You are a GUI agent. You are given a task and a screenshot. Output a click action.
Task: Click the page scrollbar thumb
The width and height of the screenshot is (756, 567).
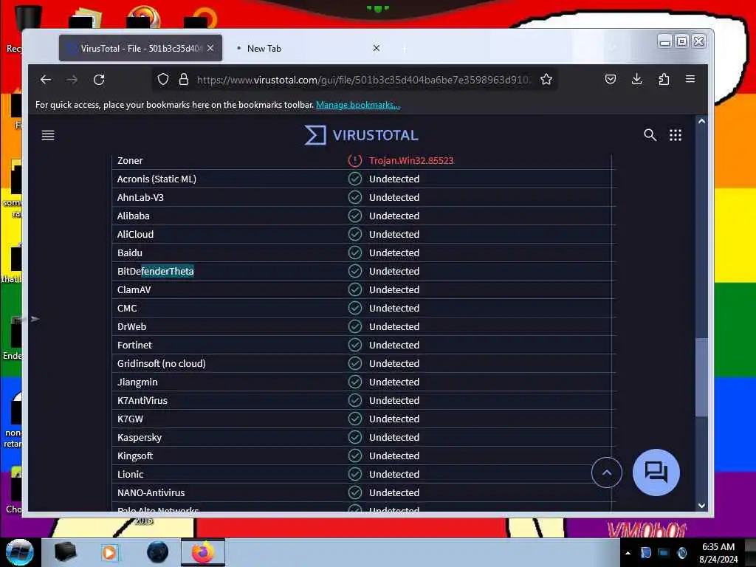[x=701, y=377]
